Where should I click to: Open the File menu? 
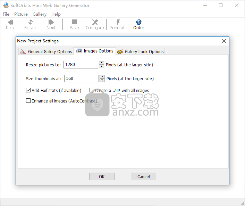coord(6,14)
